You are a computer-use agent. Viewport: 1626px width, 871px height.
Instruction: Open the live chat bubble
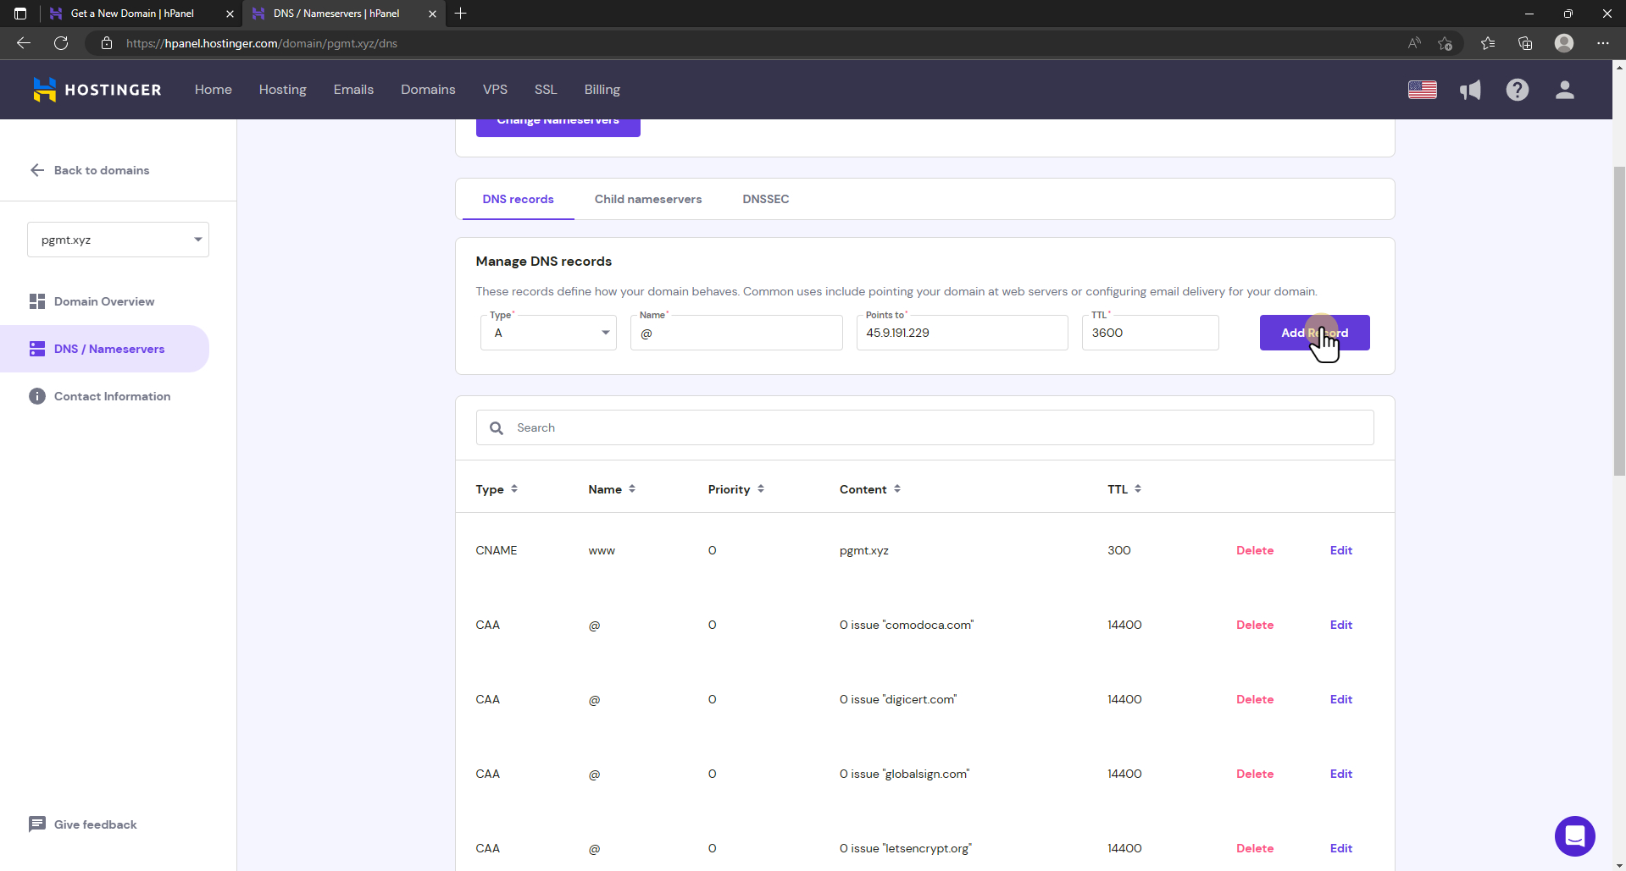1575,836
